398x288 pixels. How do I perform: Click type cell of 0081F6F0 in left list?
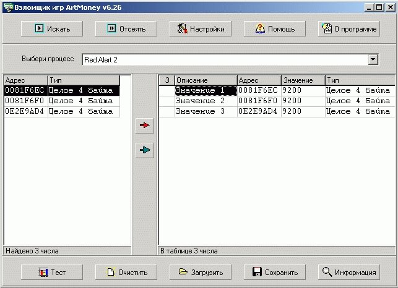(x=84, y=101)
